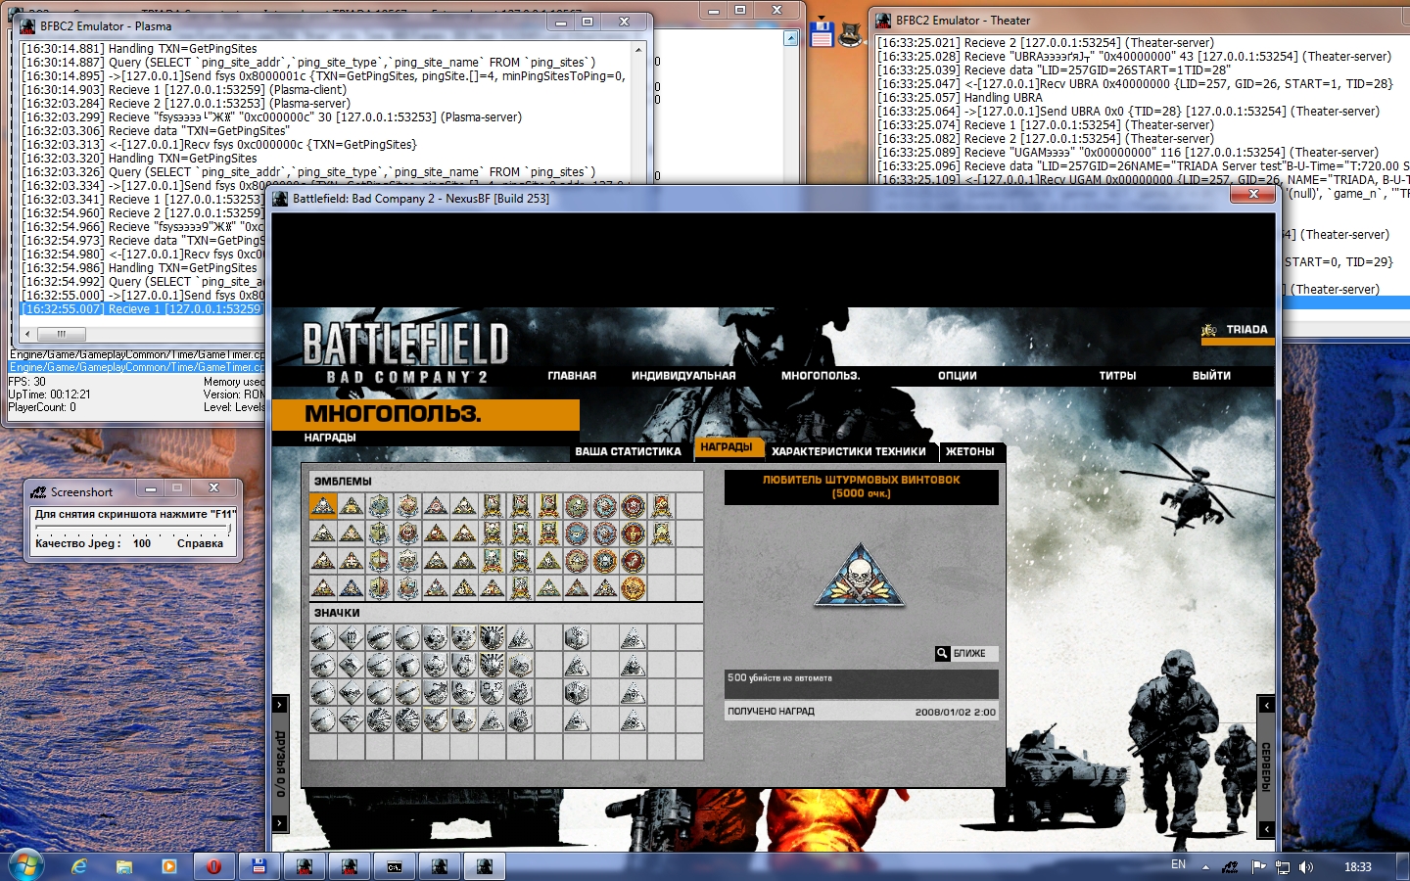Click the UpTime: 00:12:21 status text
Screen dimensions: 1410x881
[x=49, y=394]
